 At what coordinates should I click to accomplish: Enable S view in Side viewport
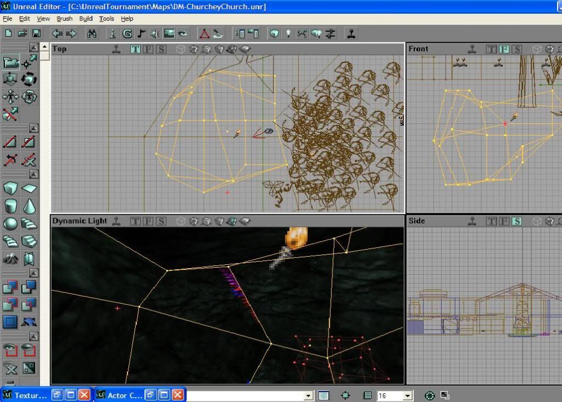(517, 221)
